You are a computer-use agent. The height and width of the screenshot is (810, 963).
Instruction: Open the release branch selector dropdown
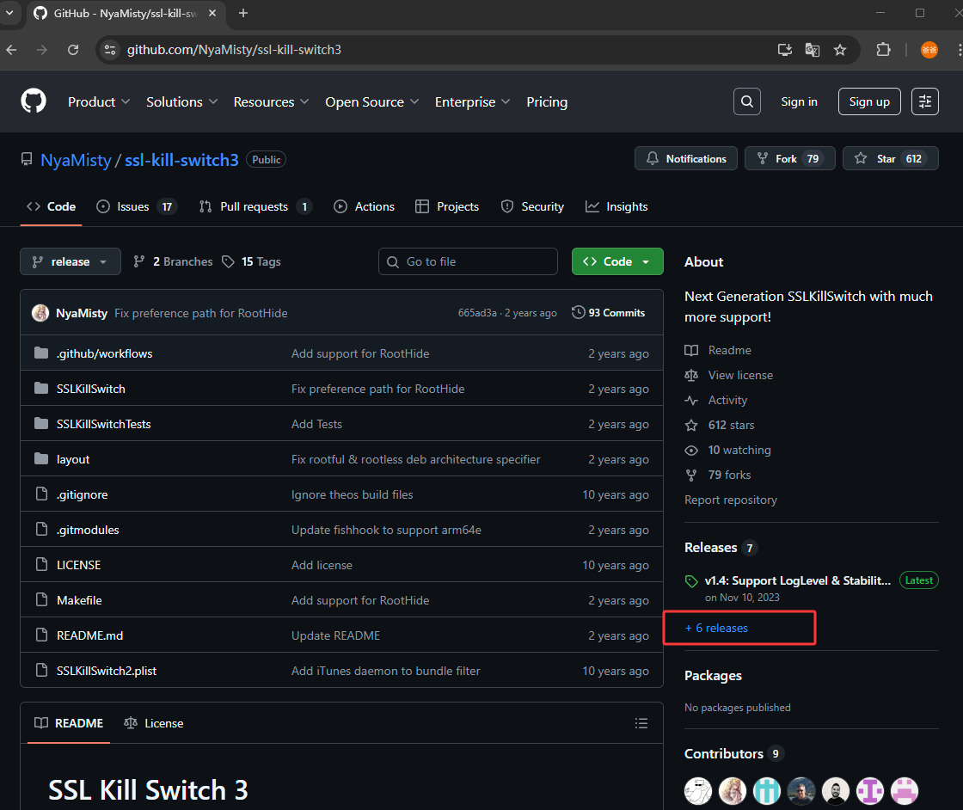click(71, 261)
